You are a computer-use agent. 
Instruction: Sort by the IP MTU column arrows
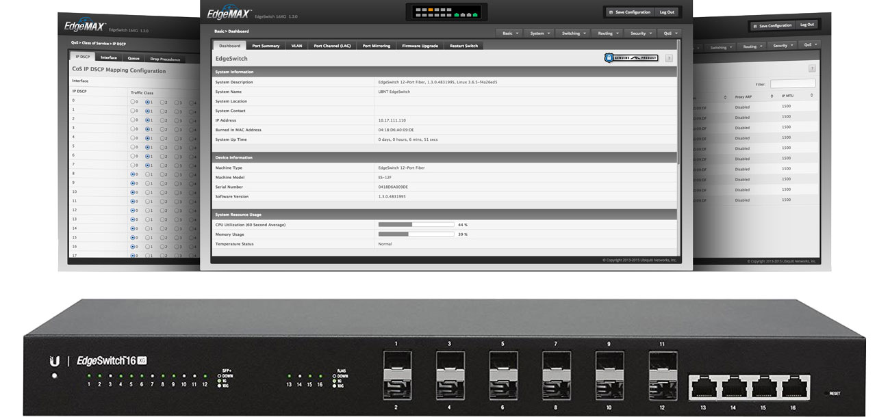813,96
